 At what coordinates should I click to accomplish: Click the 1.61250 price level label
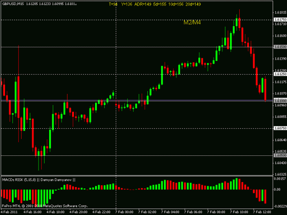click(280, 74)
